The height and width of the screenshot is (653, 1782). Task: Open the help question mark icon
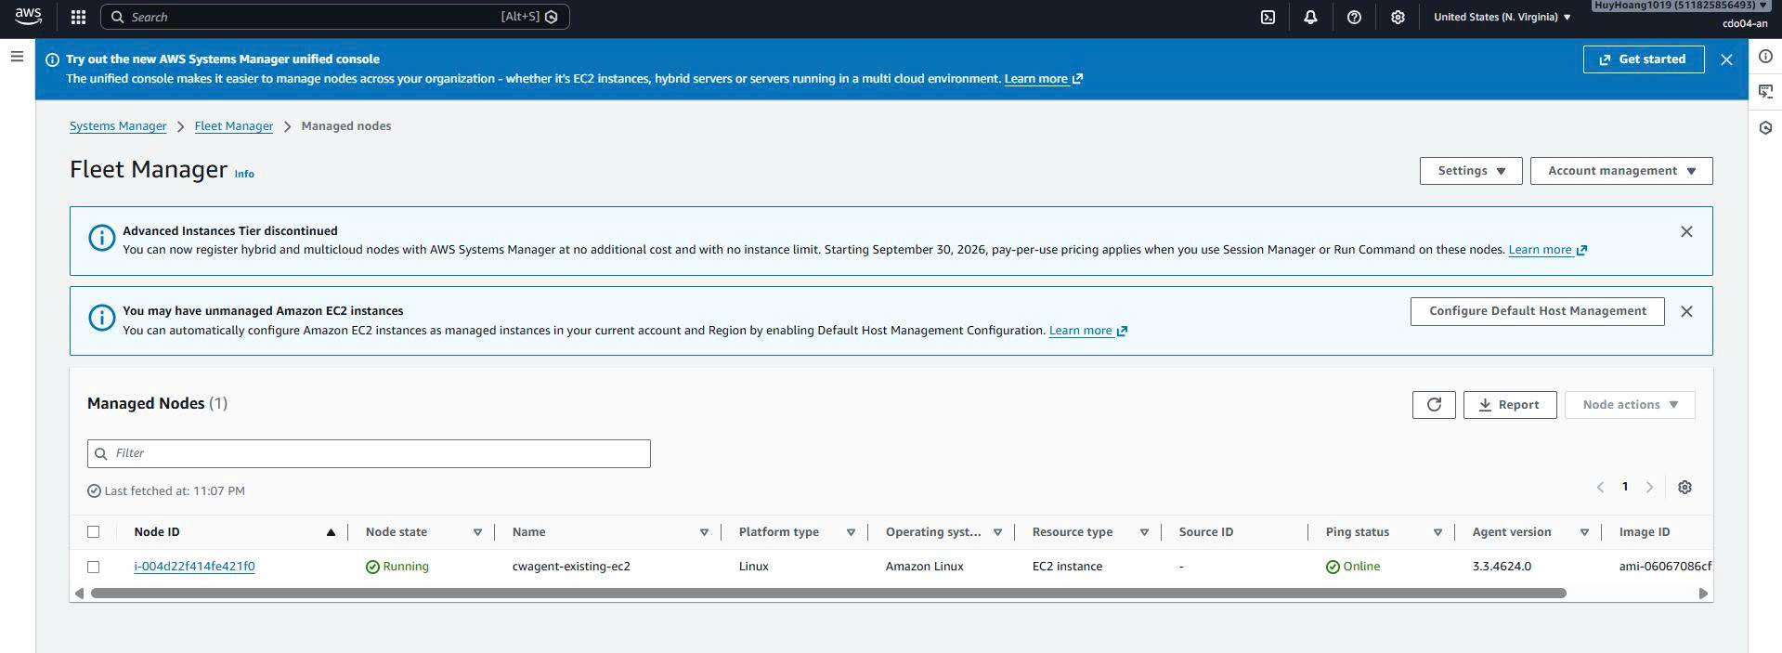(1354, 17)
